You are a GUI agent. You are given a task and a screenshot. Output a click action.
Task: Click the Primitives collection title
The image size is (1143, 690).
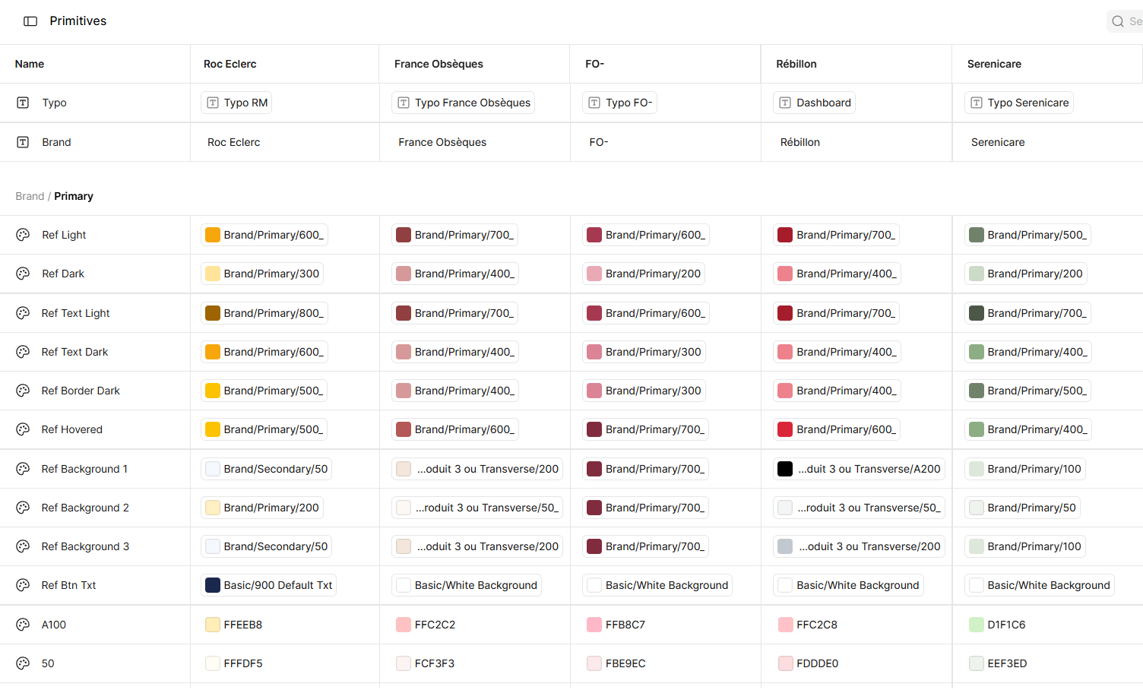click(78, 21)
